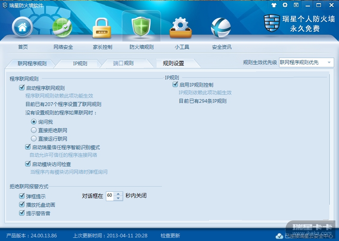Toggle 启用IP规则控制 checkbox

tap(175, 84)
